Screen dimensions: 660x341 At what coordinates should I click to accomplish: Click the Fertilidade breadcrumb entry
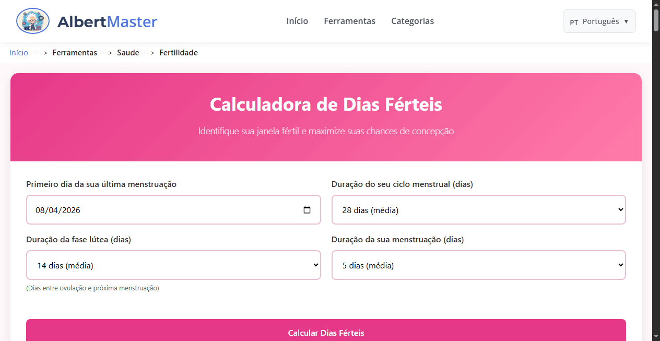[x=179, y=53]
